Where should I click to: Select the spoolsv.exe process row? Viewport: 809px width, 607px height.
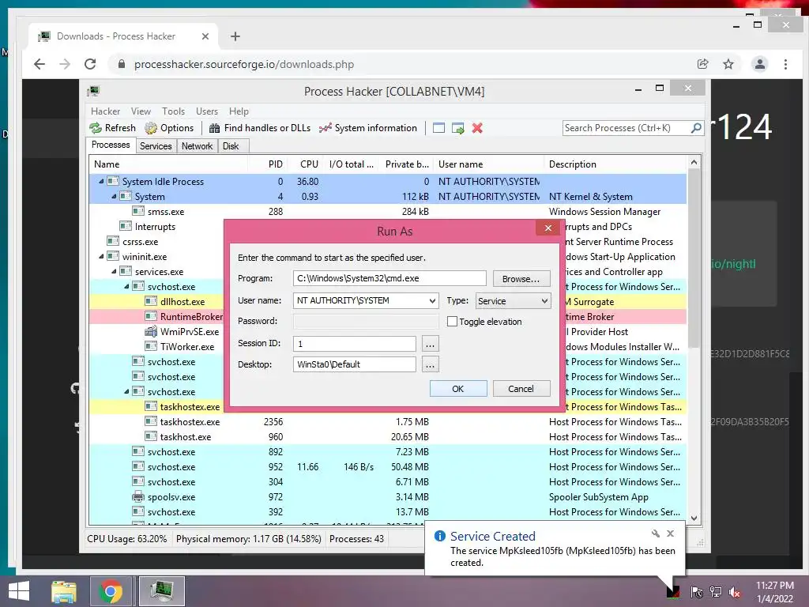[x=387, y=497]
